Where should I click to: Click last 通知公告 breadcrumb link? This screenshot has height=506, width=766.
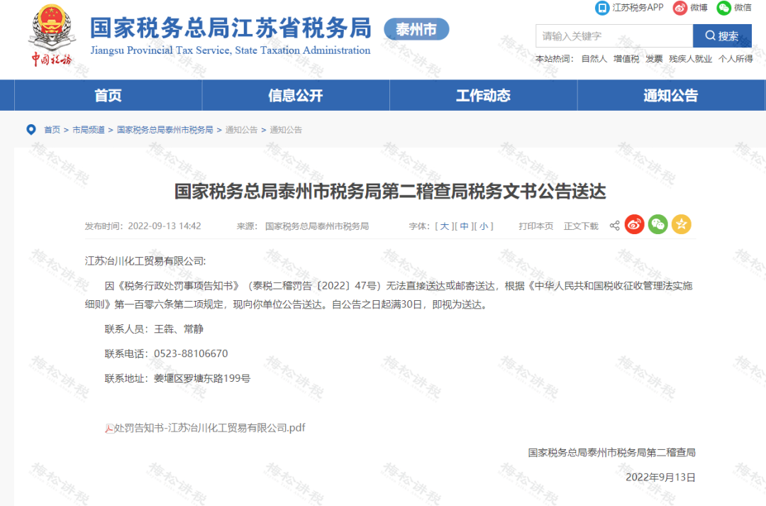pos(286,130)
